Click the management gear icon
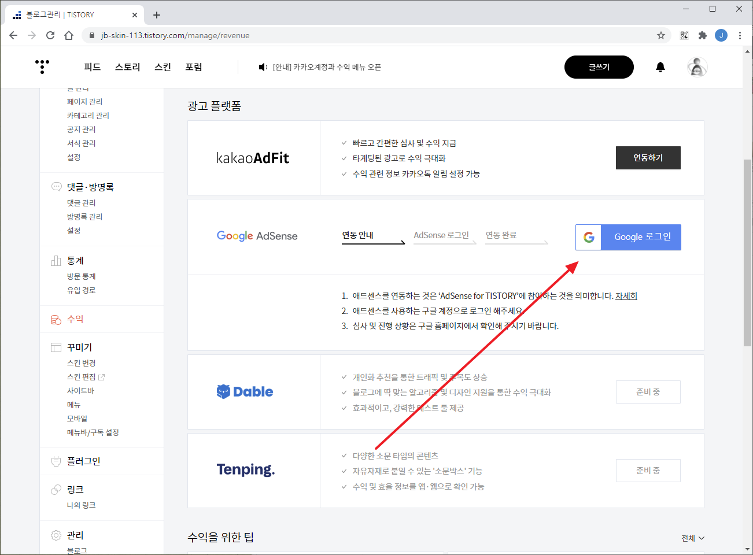 click(x=56, y=535)
